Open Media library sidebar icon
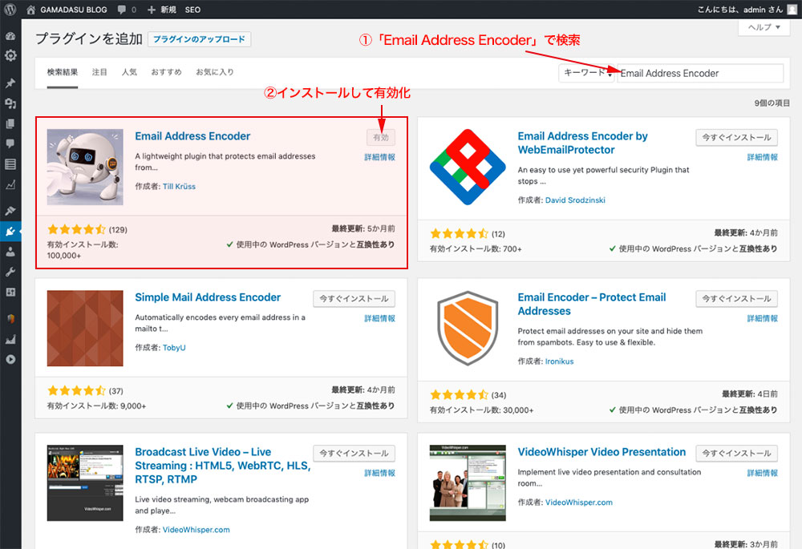This screenshot has width=802, height=549. coord(10,103)
